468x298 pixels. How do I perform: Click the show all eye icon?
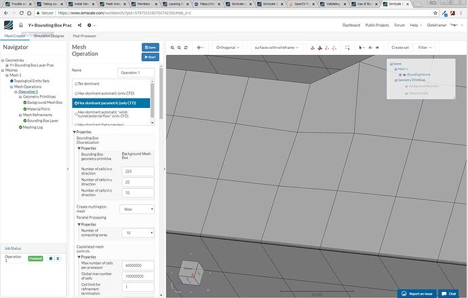click(377, 48)
